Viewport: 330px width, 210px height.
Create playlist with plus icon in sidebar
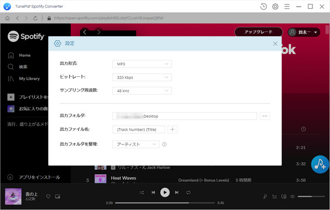click(11, 97)
